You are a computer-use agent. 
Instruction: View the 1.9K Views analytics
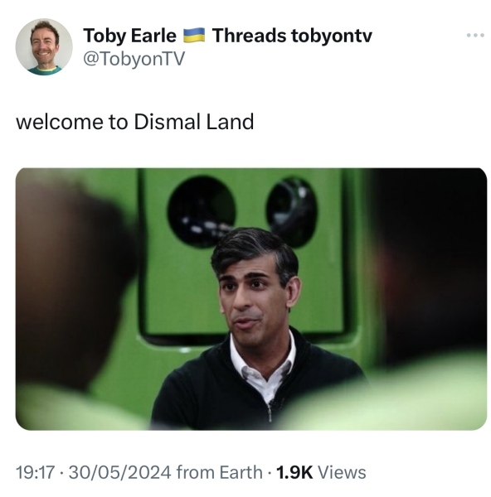tap(321, 472)
